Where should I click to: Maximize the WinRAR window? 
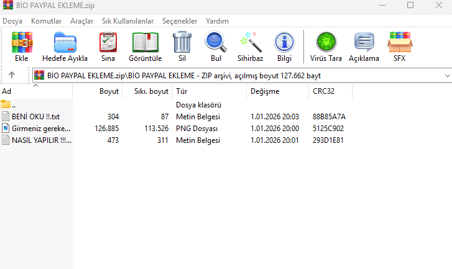[410, 5]
